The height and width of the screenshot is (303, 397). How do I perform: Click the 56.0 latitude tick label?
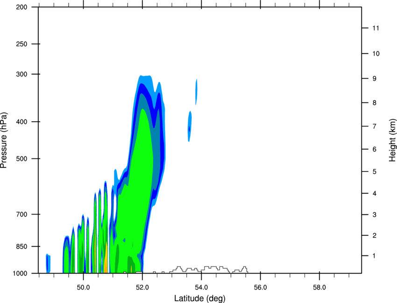click(x=261, y=288)
